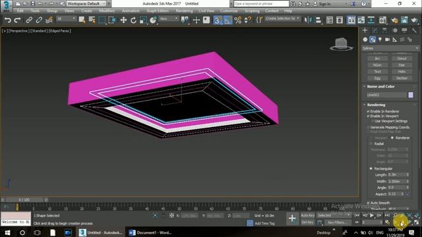The image size is (422, 237).
Task: Click the keyword search field
Action: point(261,4)
